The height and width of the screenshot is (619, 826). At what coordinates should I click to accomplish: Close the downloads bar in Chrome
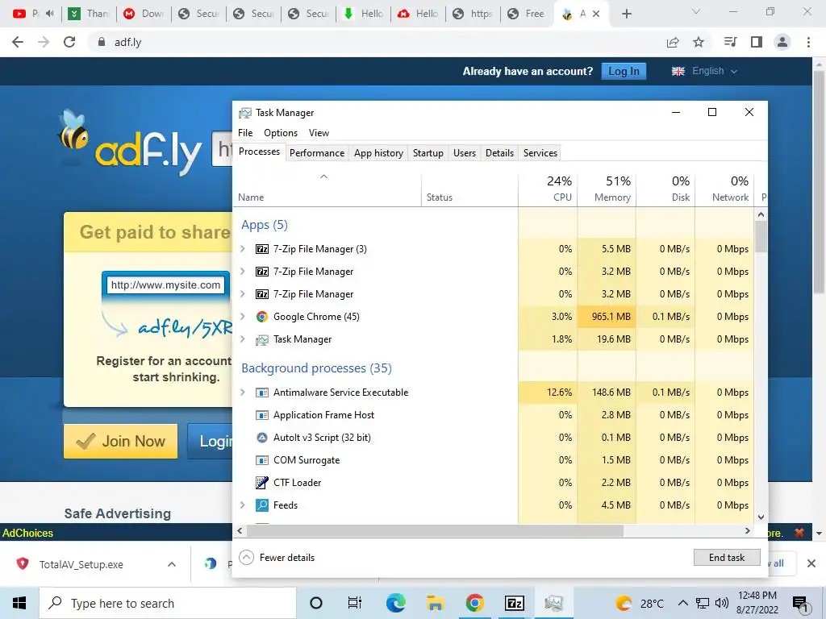click(811, 563)
